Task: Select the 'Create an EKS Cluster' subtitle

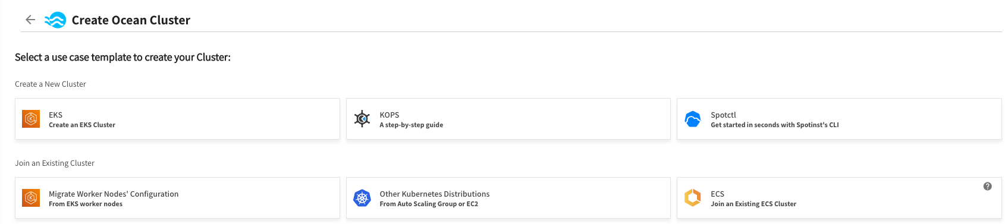Action: [x=82, y=125]
